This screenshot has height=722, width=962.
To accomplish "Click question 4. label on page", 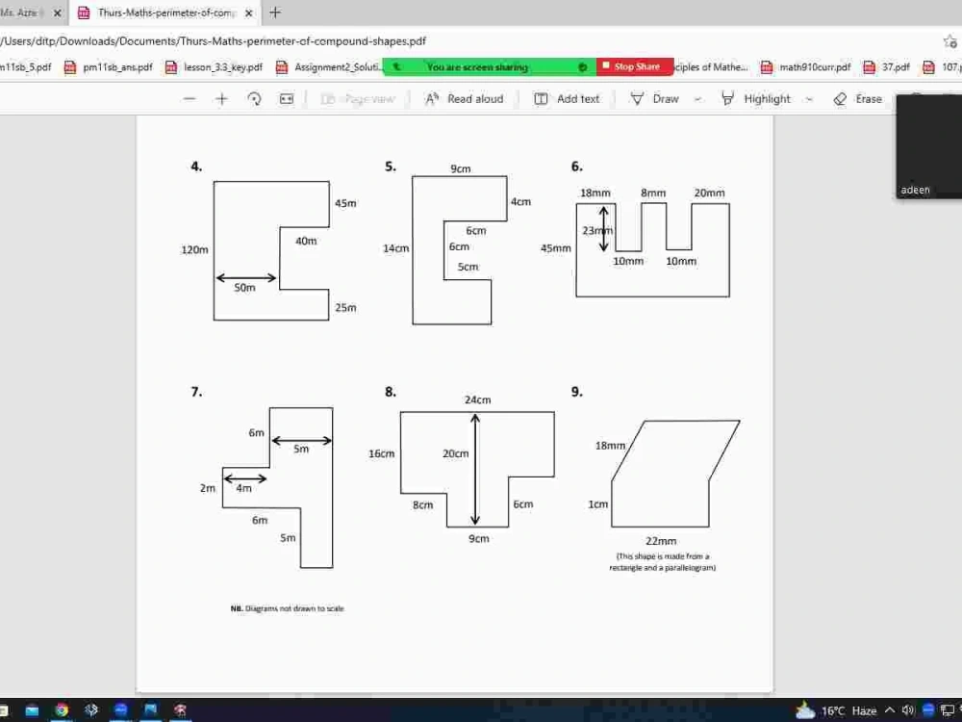I will [x=196, y=167].
